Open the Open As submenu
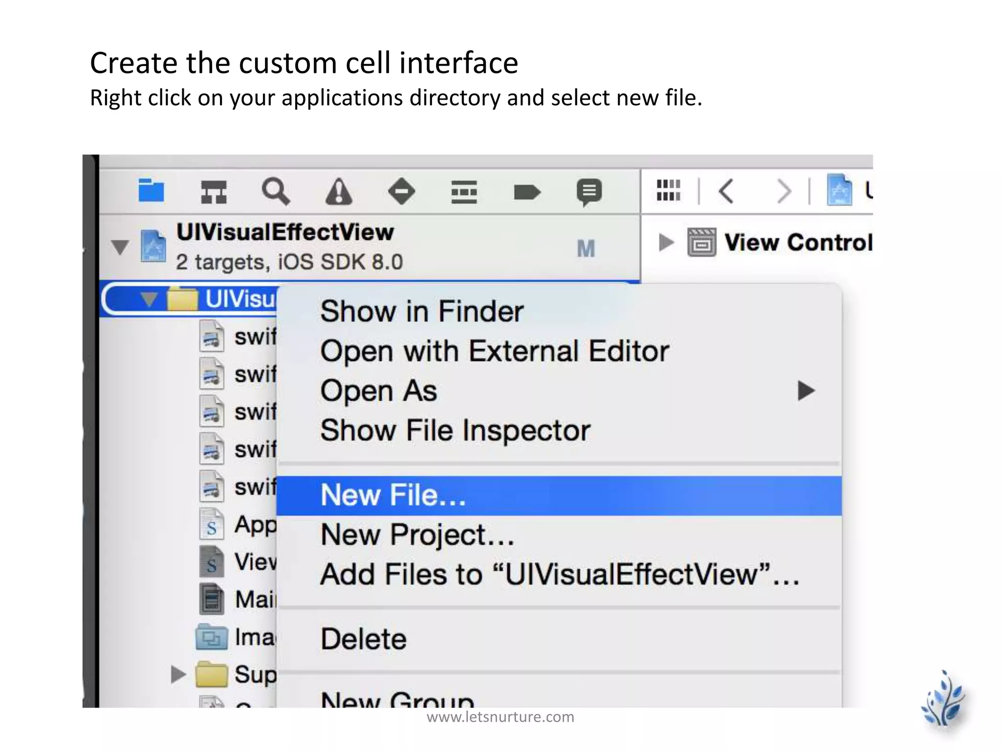Screen dimensions: 1001x751 tap(378, 391)
